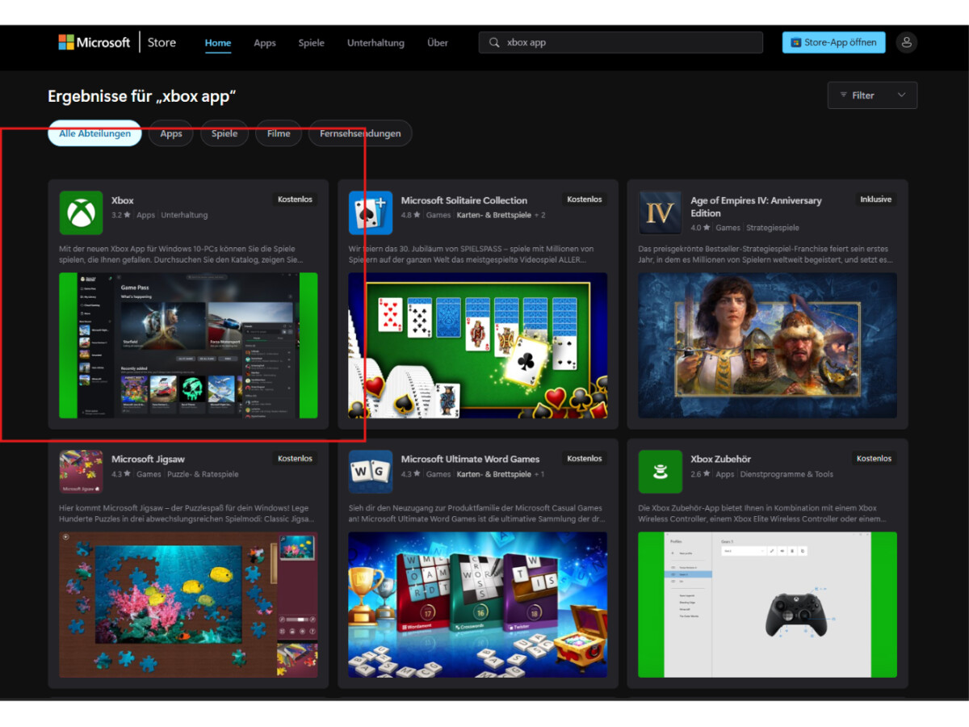Click the 4.0 star rating on Age of Empires
This screenshot has height=727, width=969.
[700, 228]
